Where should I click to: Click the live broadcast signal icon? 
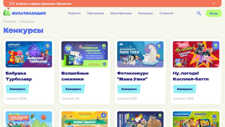pos(12,3)
